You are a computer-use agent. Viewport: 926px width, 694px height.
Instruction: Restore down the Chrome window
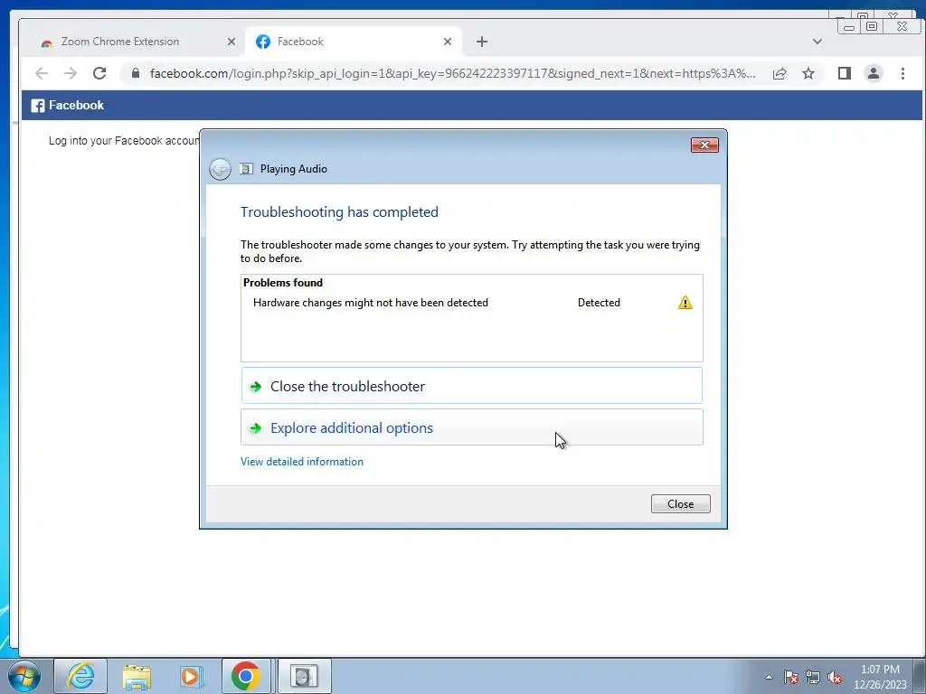872,26
